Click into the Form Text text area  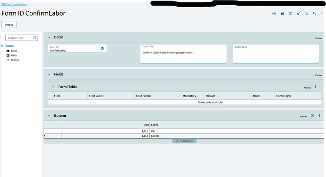pos(276,54)
